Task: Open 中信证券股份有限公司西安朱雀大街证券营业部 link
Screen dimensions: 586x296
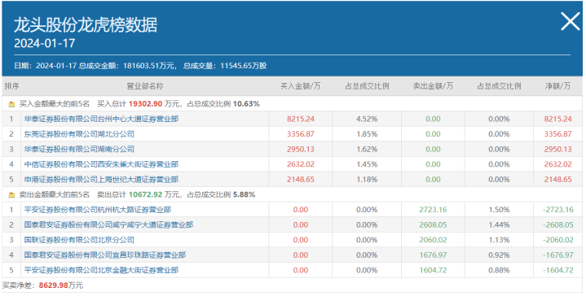Action: 101,164
